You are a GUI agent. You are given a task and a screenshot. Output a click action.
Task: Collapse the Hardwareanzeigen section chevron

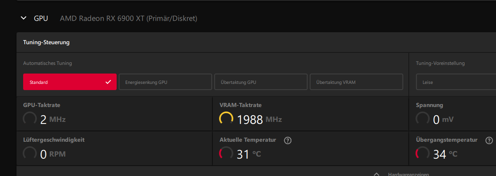pos(376,174)
